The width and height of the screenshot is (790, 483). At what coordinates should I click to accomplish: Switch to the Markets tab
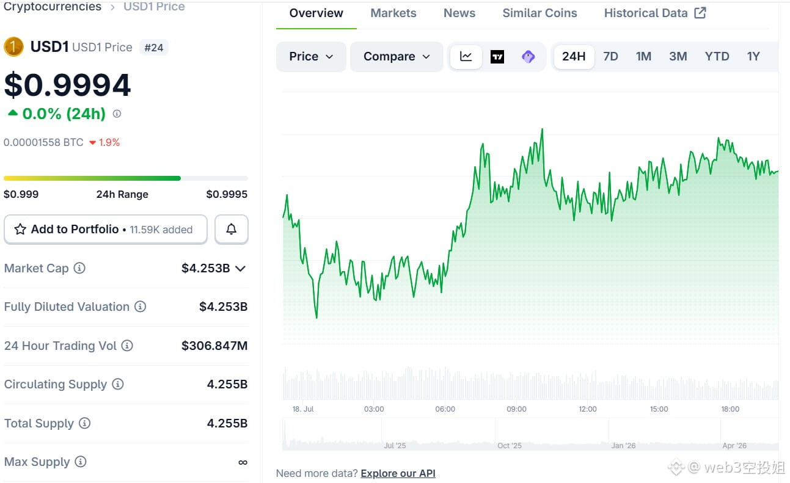click(393, 13)
